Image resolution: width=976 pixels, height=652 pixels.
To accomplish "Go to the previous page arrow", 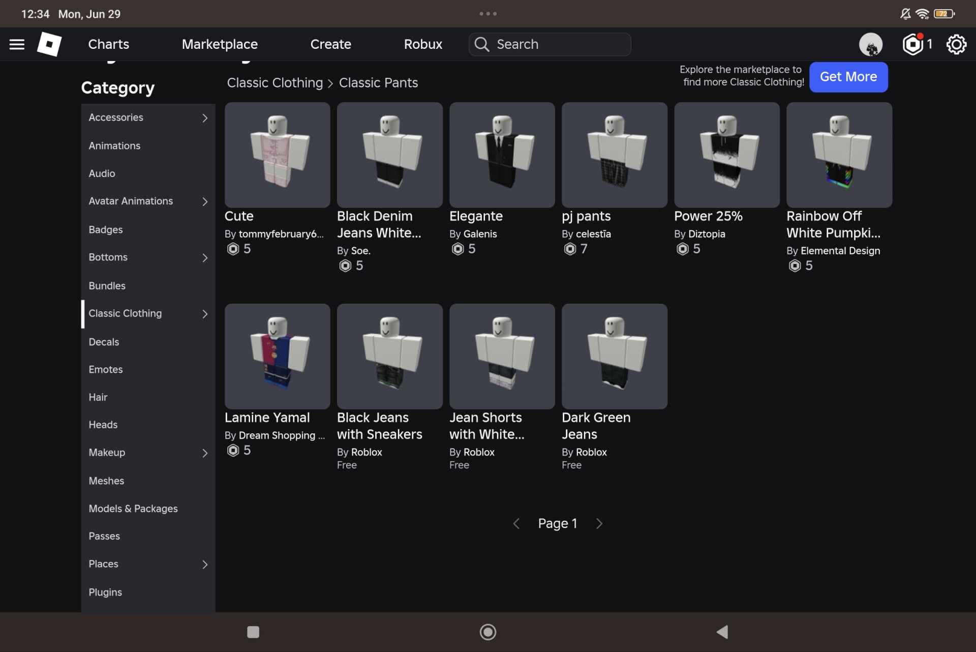I will tap(516, 523).
